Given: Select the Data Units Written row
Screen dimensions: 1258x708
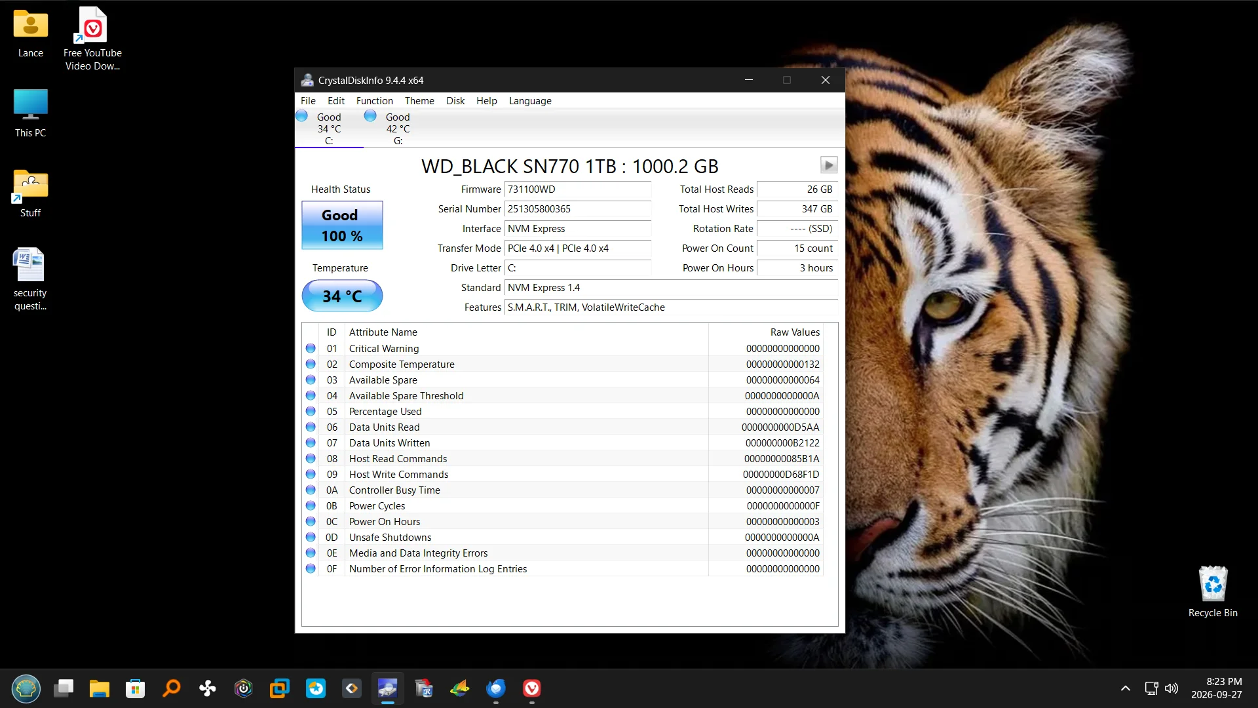Looking at the screenshot, I should point(563,443).
